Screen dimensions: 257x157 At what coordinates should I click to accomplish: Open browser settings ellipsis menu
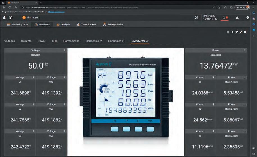253,7
